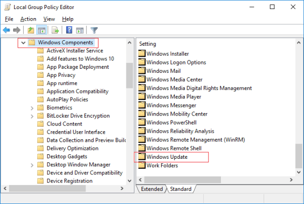
Task: Switch to the Extended tab
Action: [x=152, y=189]
